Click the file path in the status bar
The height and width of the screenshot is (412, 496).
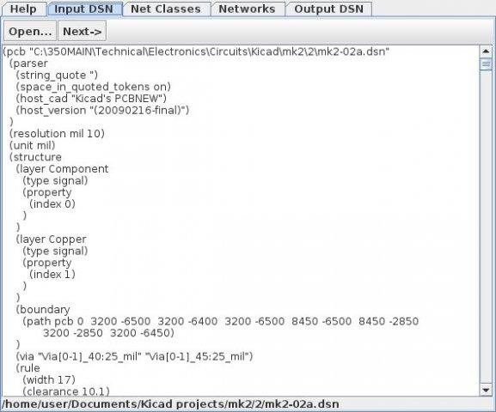[170, 404]
